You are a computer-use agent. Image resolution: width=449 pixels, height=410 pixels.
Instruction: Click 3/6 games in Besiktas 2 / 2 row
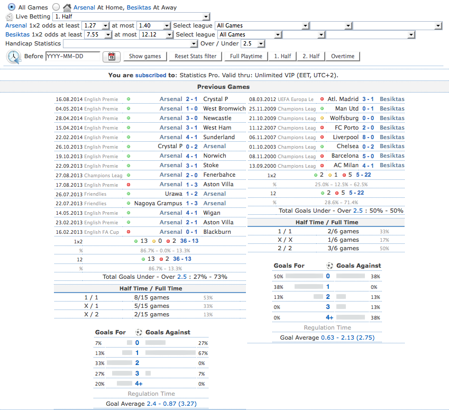tap(343, 249)
